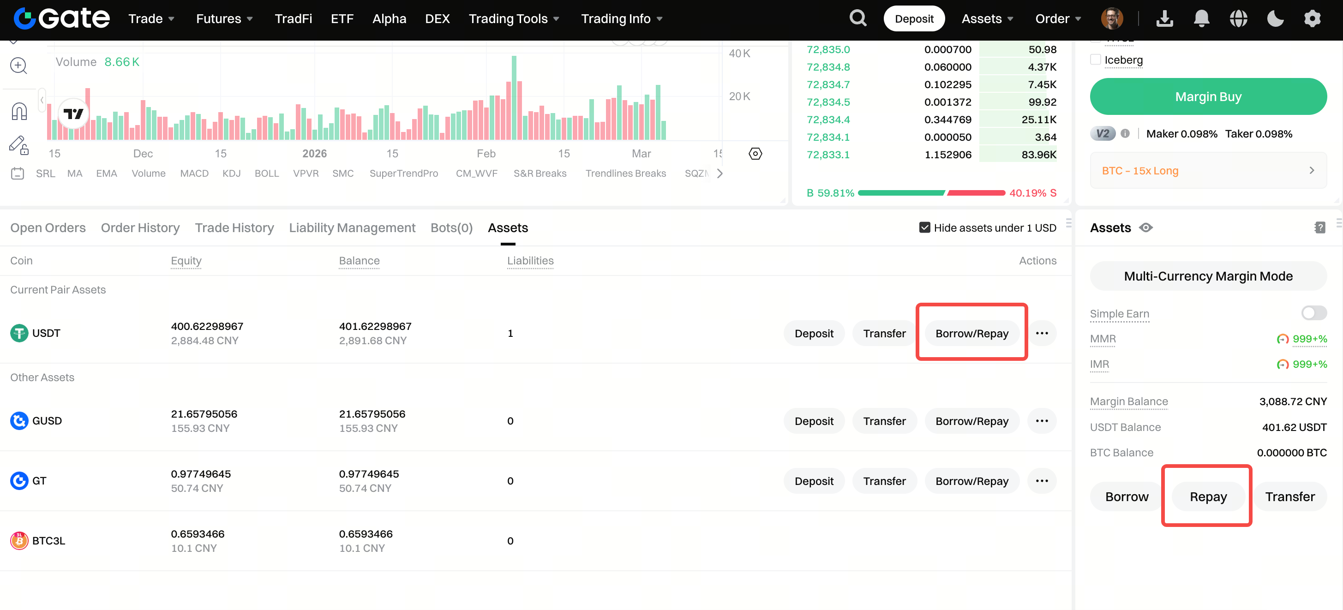Toggle Assets visibility eye icon
The image size is (1343, 610).
(x=1145, y=228)
